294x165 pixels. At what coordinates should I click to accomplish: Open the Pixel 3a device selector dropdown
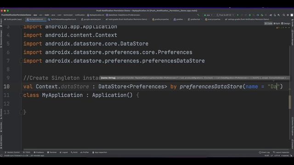click(x=225, y=15)
